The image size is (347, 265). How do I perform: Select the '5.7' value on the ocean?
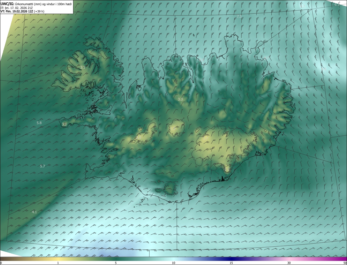pyautogui.click(x=43, y=166)
